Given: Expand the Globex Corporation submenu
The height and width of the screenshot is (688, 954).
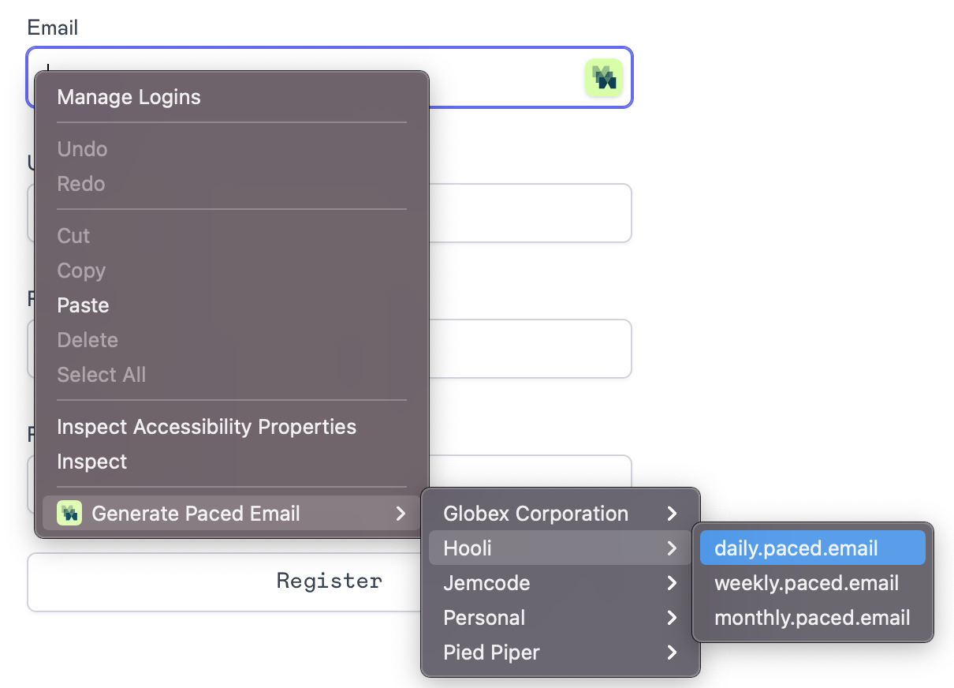Looking at the screenshot, I should (537, 513).
